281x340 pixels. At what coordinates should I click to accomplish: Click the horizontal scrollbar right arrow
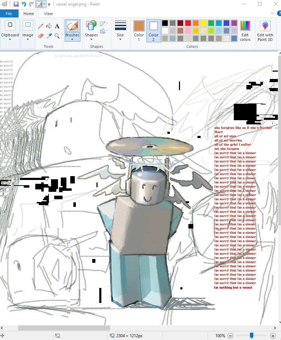tap(275, 328)
